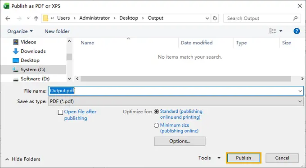Viewport: 306px width, 168px height.
Task: Close the Publish as PDF dialog
Action: coord(300,6)
